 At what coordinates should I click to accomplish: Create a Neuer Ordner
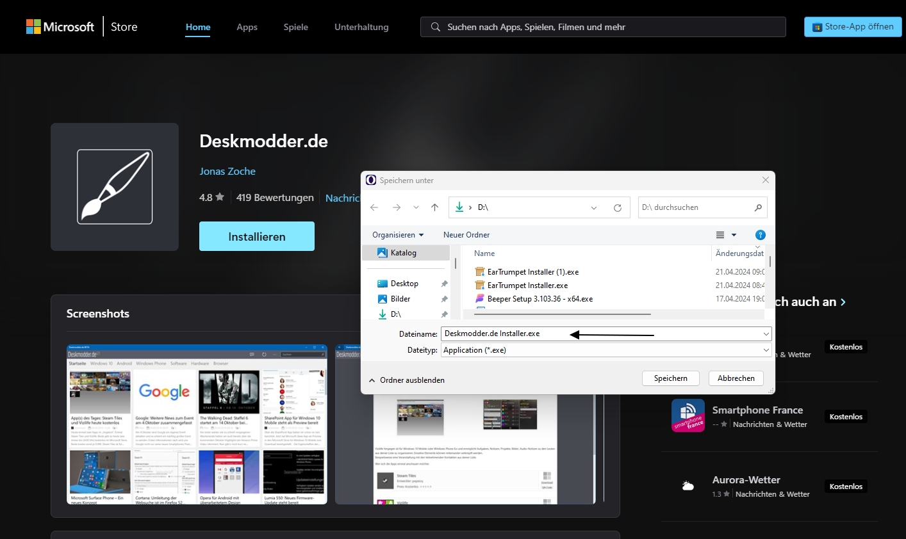click(466, 235)
